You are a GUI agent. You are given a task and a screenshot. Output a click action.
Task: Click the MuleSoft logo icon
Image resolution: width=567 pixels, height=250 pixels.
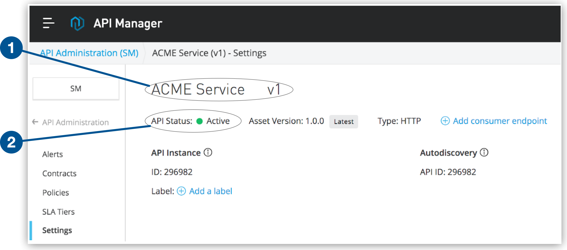77,23
